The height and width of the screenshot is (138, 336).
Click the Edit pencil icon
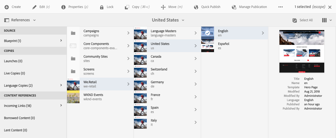click(34, 7)
